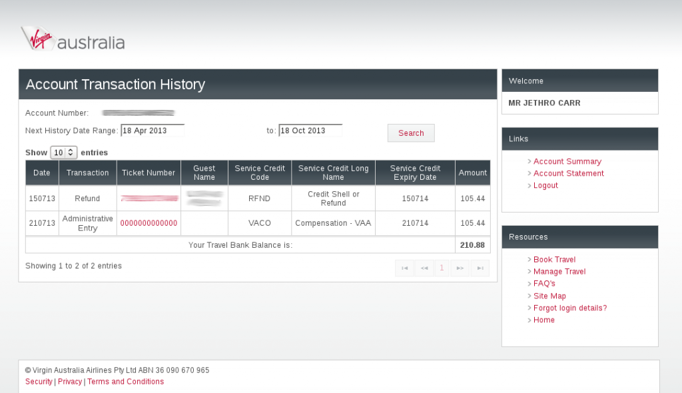The width and height of the screenshot is (682, 393).
Task: Click the Virgin Australia logo
Action: 73,39
